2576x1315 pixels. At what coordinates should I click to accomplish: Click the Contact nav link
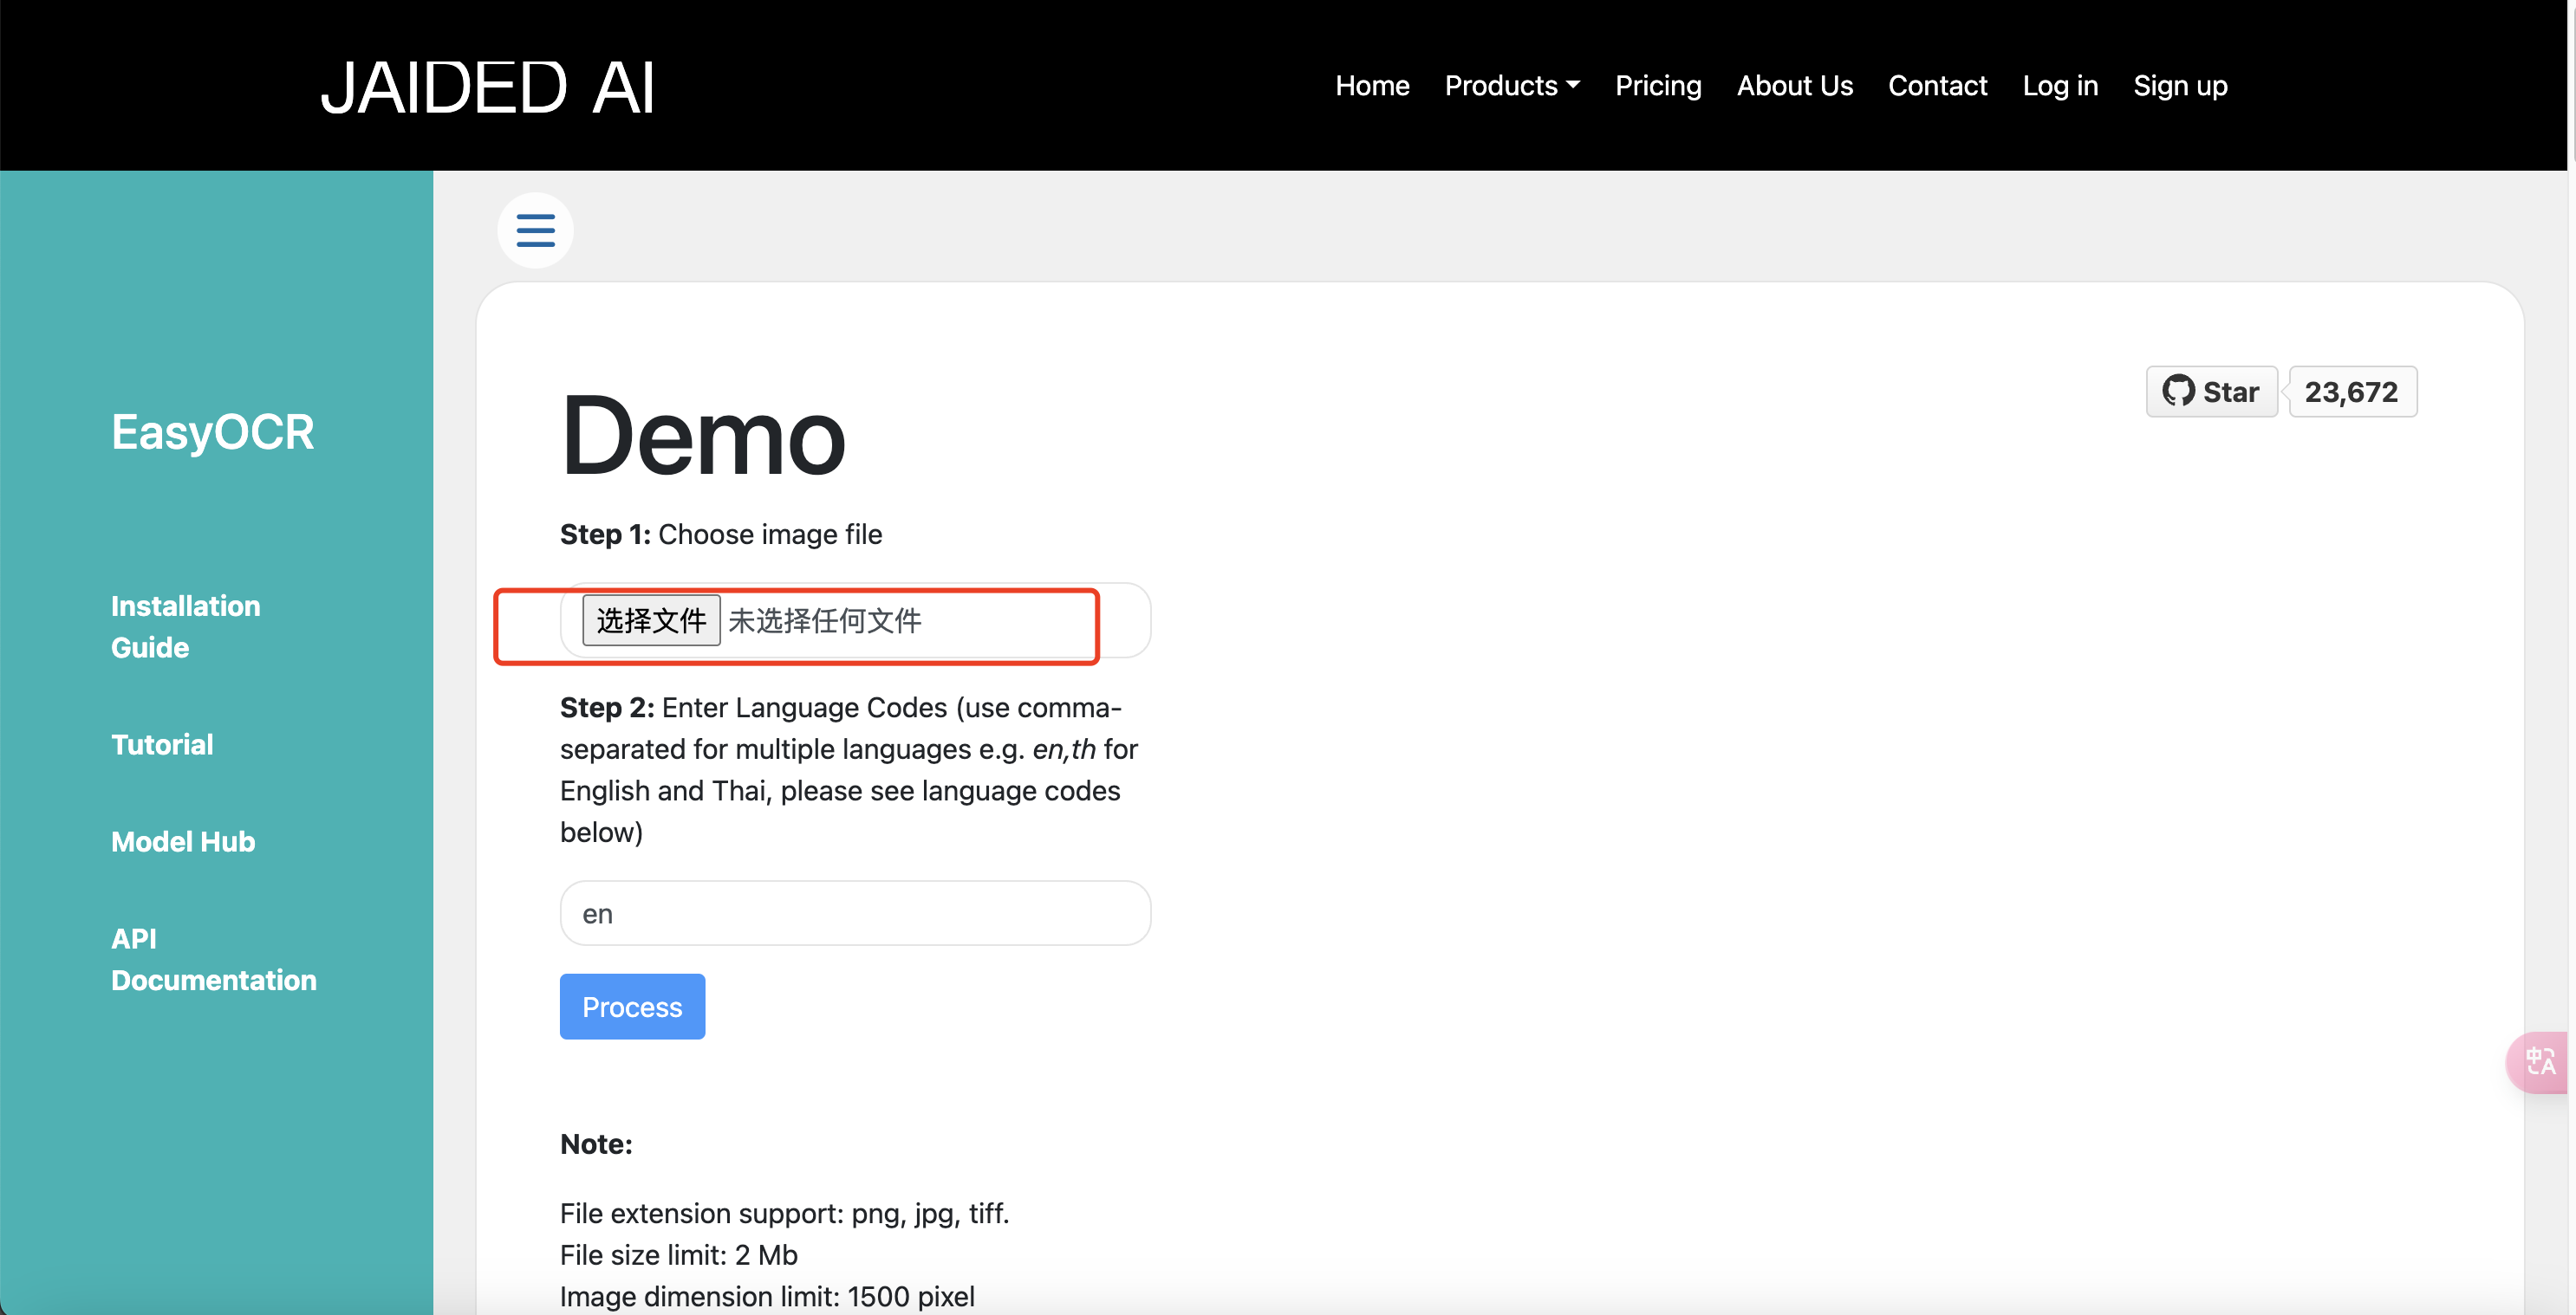1937,86
